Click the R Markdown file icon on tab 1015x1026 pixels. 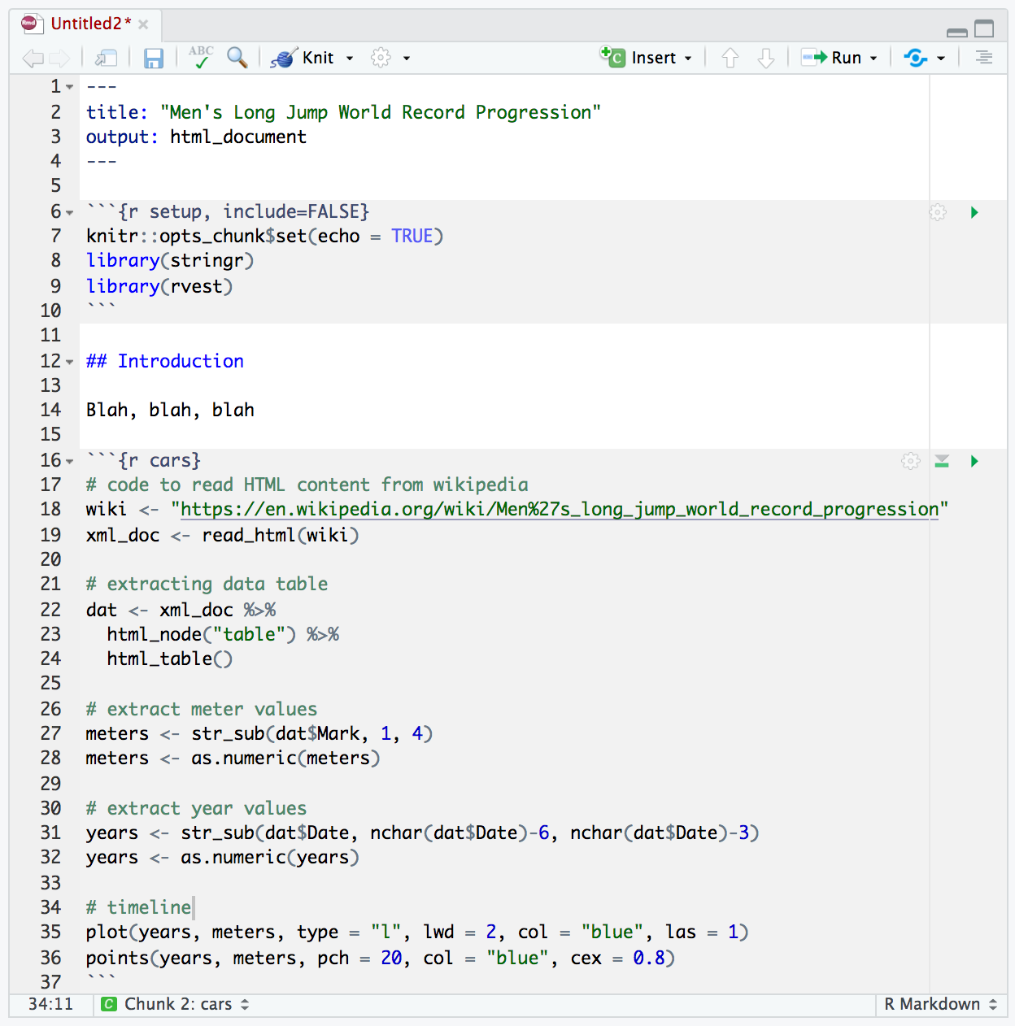(31, 24)
